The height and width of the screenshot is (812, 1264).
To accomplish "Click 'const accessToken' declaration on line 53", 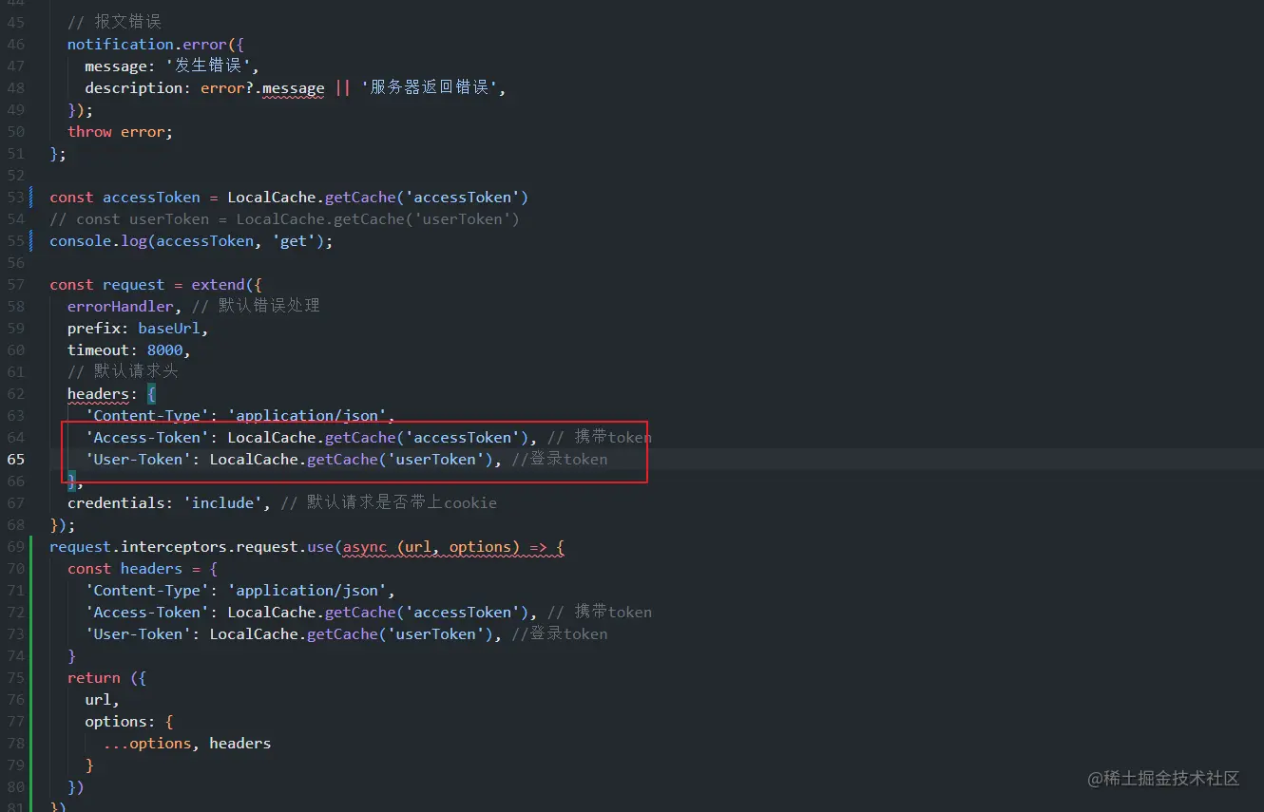I will pyautogui.click(x=124, y=197).
